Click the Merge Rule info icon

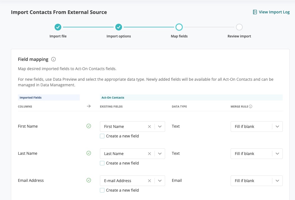click(250, 106)
